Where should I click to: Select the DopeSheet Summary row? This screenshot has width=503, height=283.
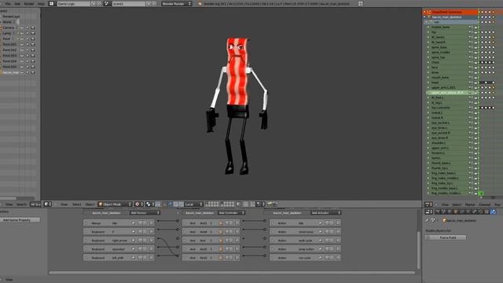tap(450, 12)
